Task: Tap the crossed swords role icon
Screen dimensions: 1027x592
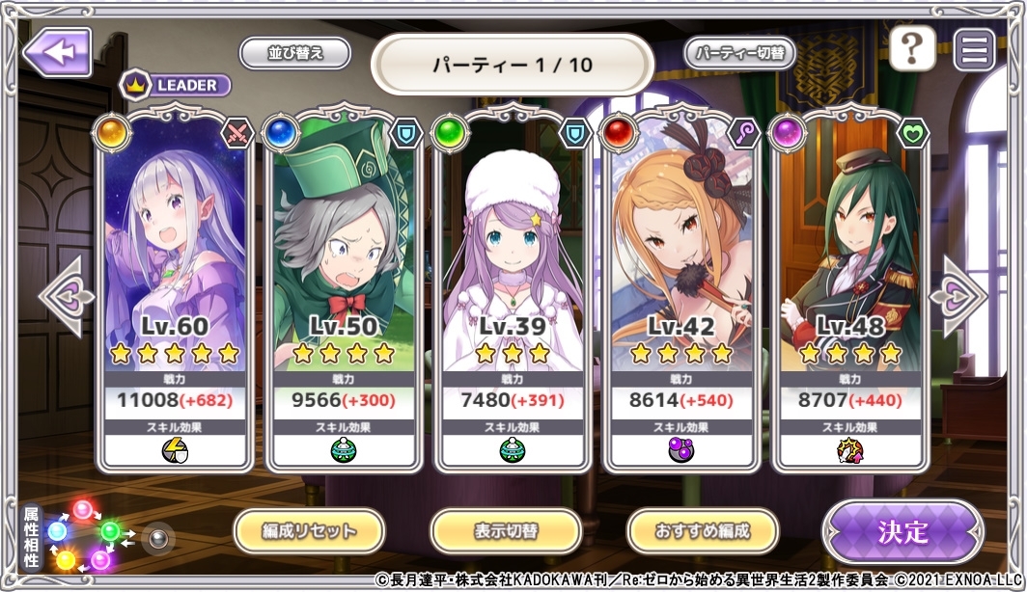Action: coord(236,133)
